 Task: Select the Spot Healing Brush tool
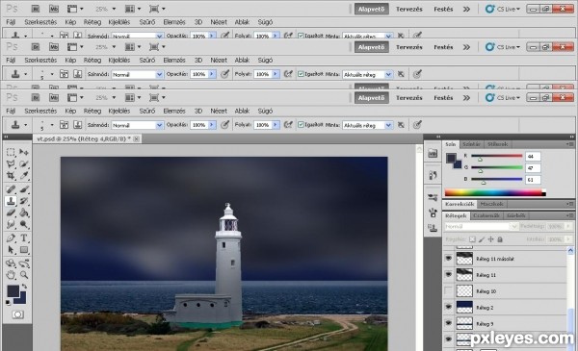coord(11,189)
